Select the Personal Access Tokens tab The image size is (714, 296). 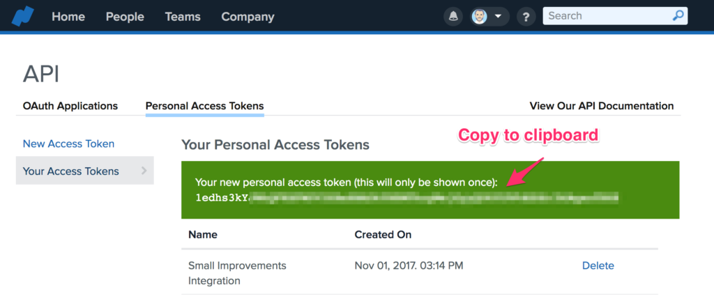204,106
